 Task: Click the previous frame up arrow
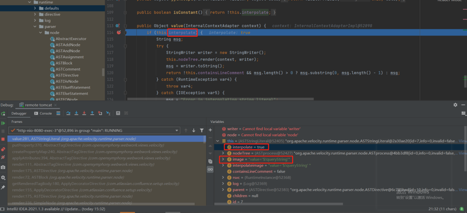pos(186,130)
